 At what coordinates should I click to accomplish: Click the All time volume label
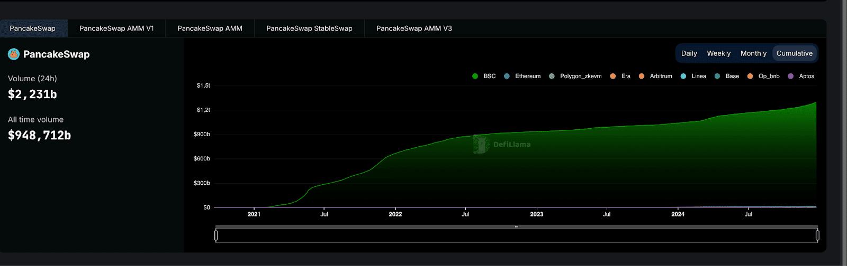(x=35, y=120)
